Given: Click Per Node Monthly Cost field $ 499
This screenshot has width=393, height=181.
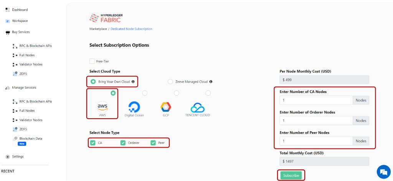Looking at the screenshot, I should click(x=324, y=80).
